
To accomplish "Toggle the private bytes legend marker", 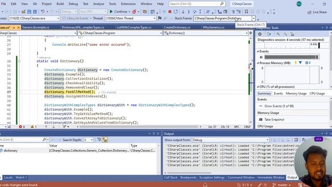I will coord(307,63).
